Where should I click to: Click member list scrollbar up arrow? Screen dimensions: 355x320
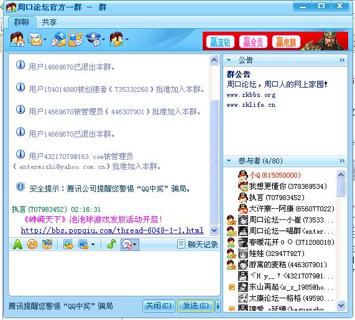click(x=341, y=175)
